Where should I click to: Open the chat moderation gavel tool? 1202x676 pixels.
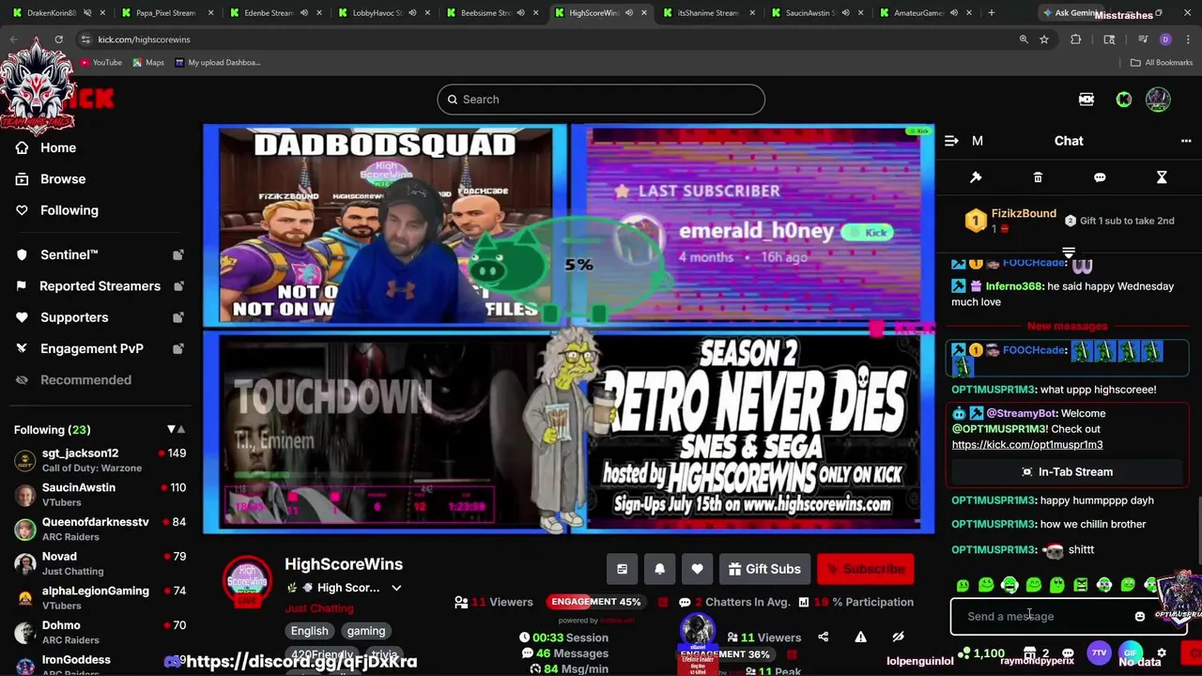976,177
